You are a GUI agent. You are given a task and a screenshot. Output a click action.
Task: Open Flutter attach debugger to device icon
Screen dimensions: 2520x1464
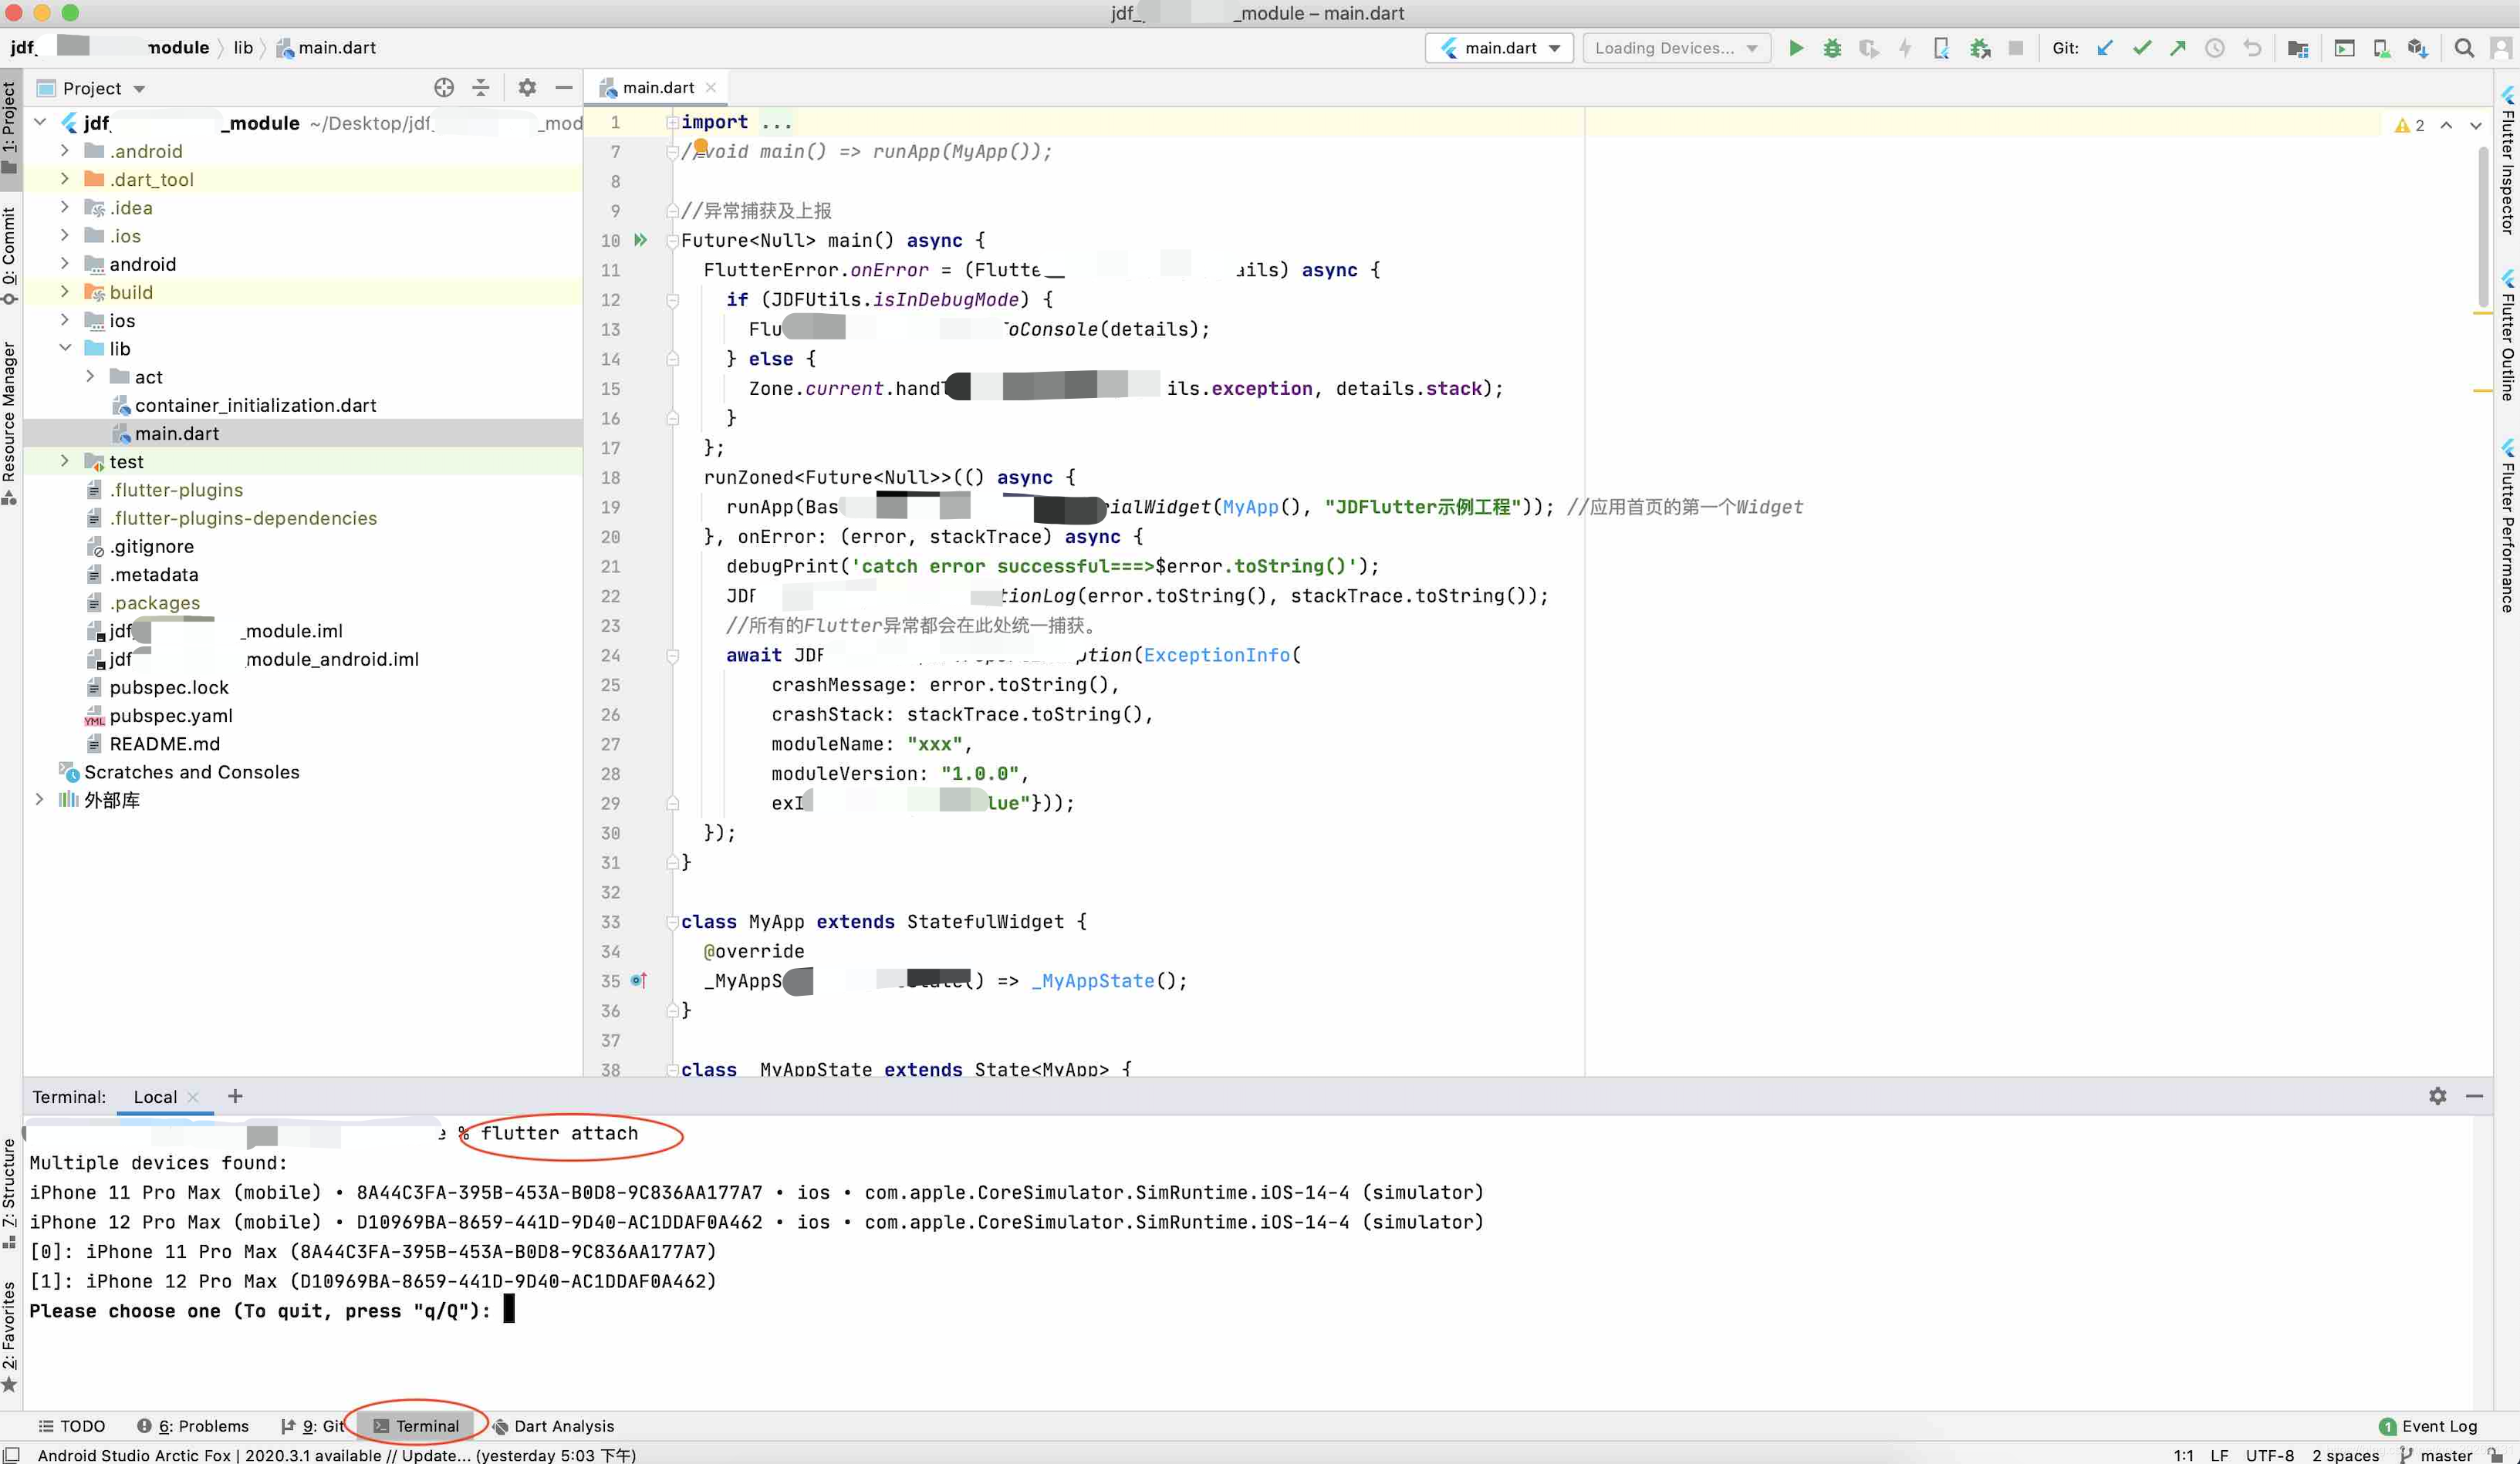tap(1942, 48)
